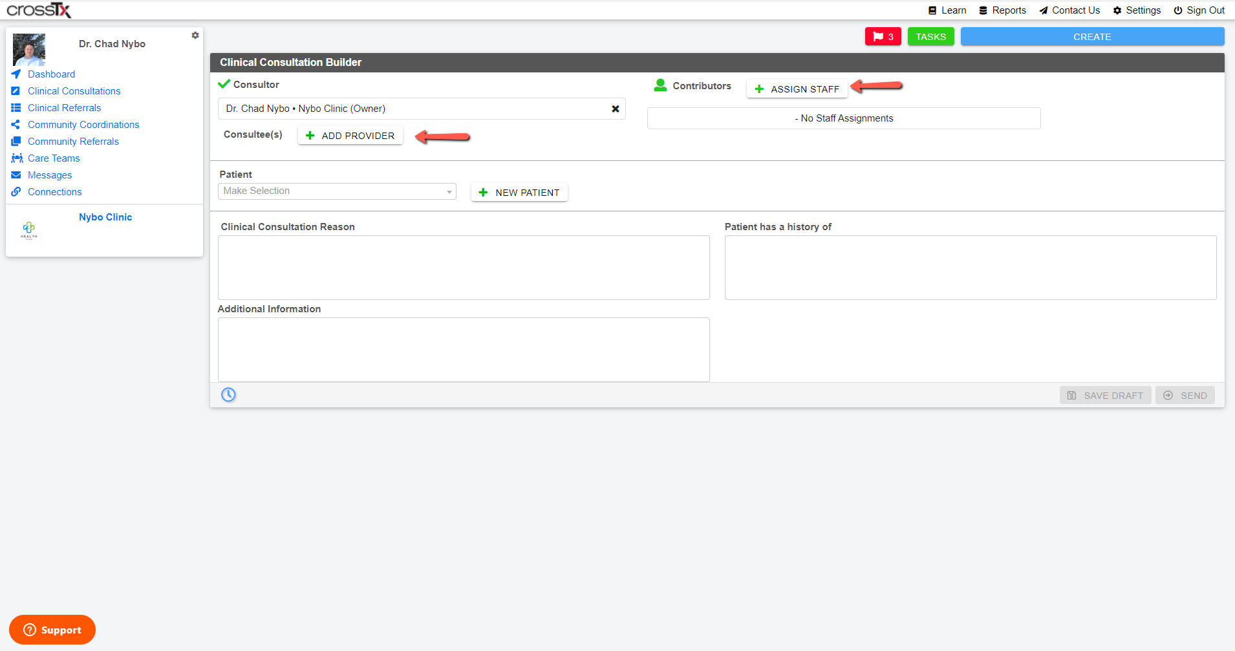
Task: Click the Add Provider button
Action: click(350, 136)
